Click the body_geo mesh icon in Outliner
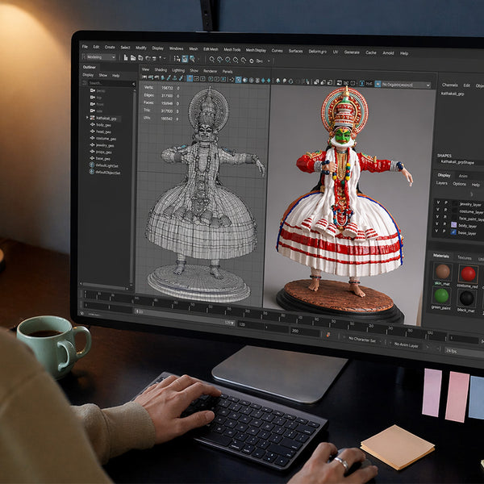The height and width of the screenshot is (484, 484). coord(93,125)
